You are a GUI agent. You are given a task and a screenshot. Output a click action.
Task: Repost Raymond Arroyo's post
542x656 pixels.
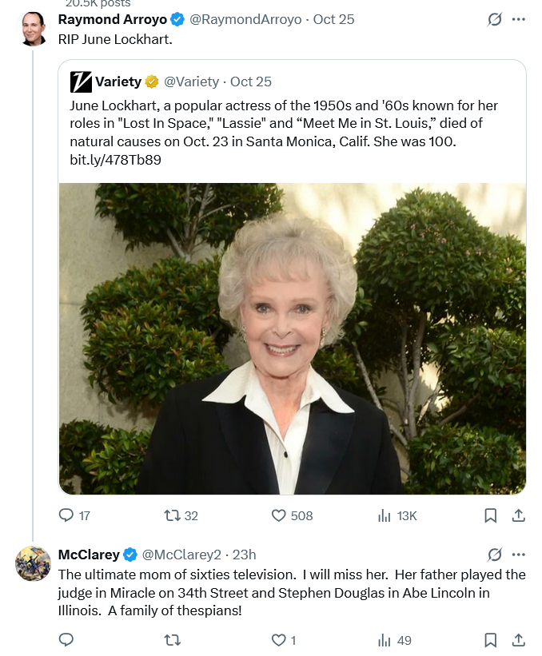coord(171,515)
